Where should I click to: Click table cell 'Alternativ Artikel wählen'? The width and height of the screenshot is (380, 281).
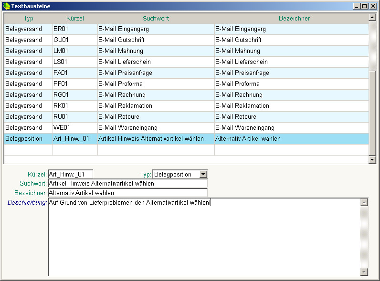tap(292, 138)
